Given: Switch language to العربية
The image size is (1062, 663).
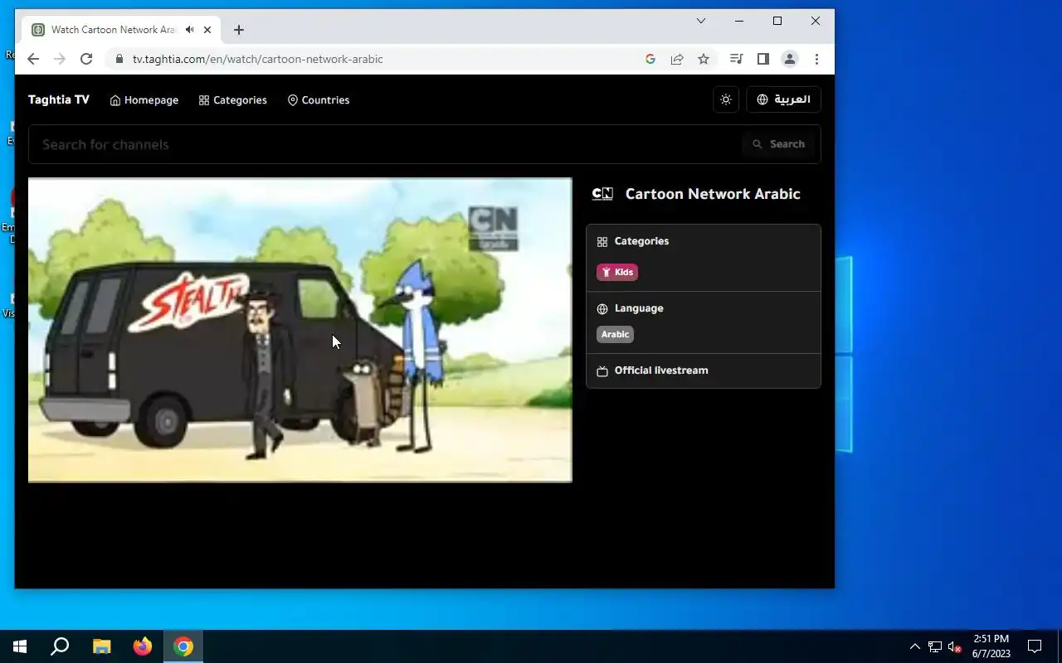Looking at the screenshot, I should [x=783, y=99].
